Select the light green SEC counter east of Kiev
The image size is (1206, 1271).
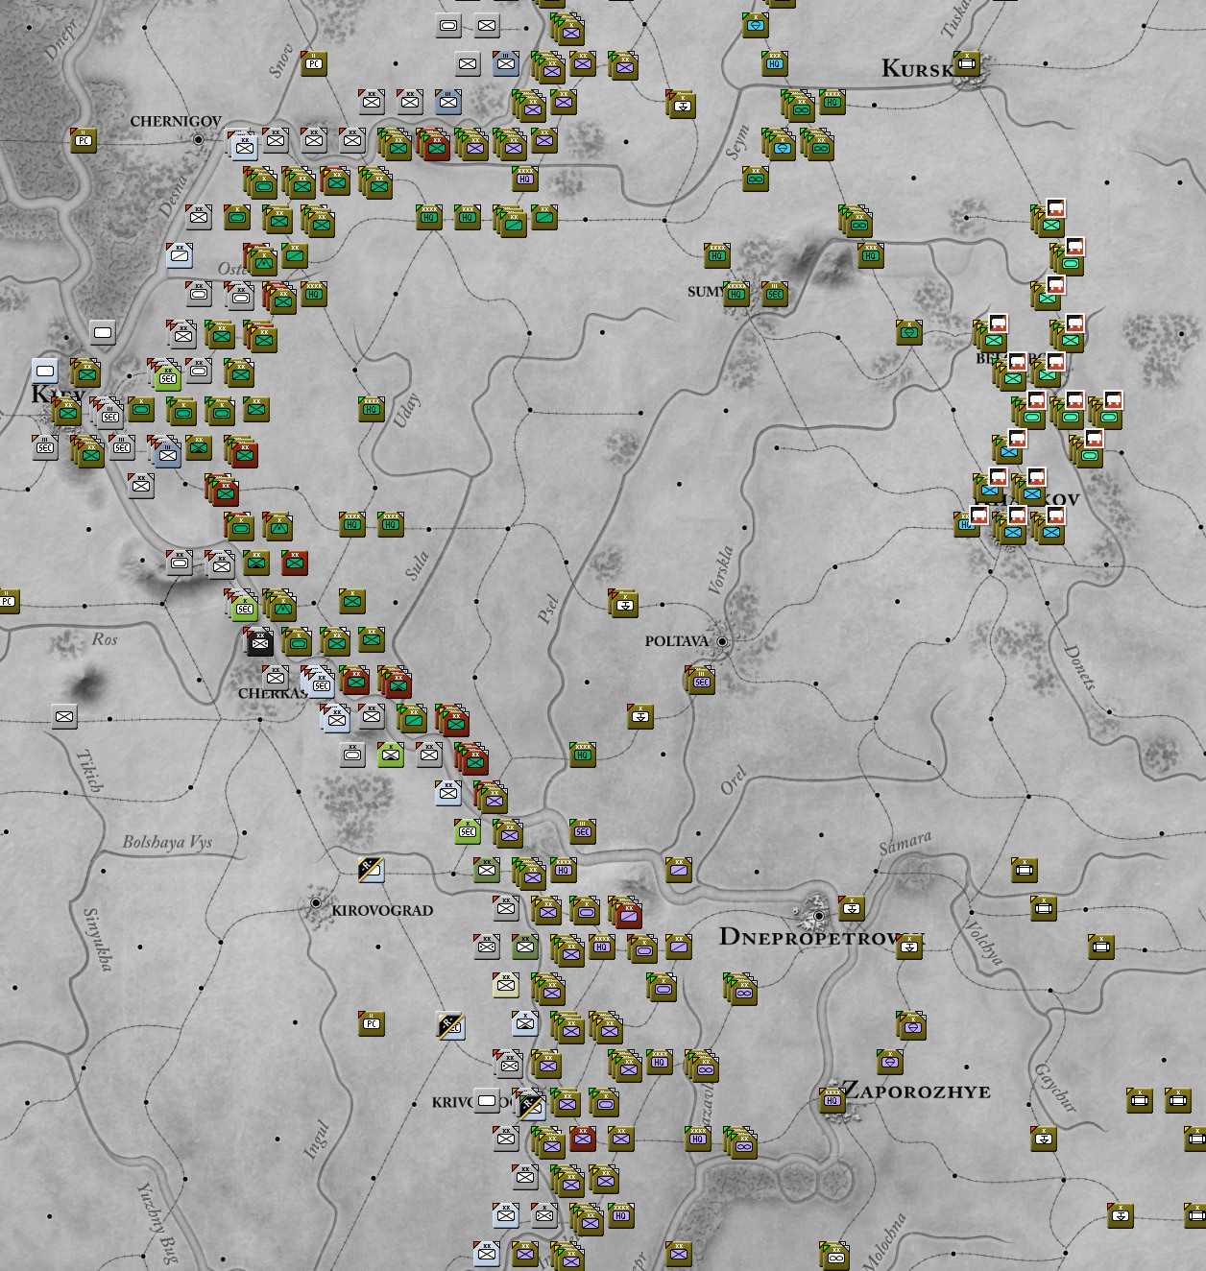[x=168, y=375]
